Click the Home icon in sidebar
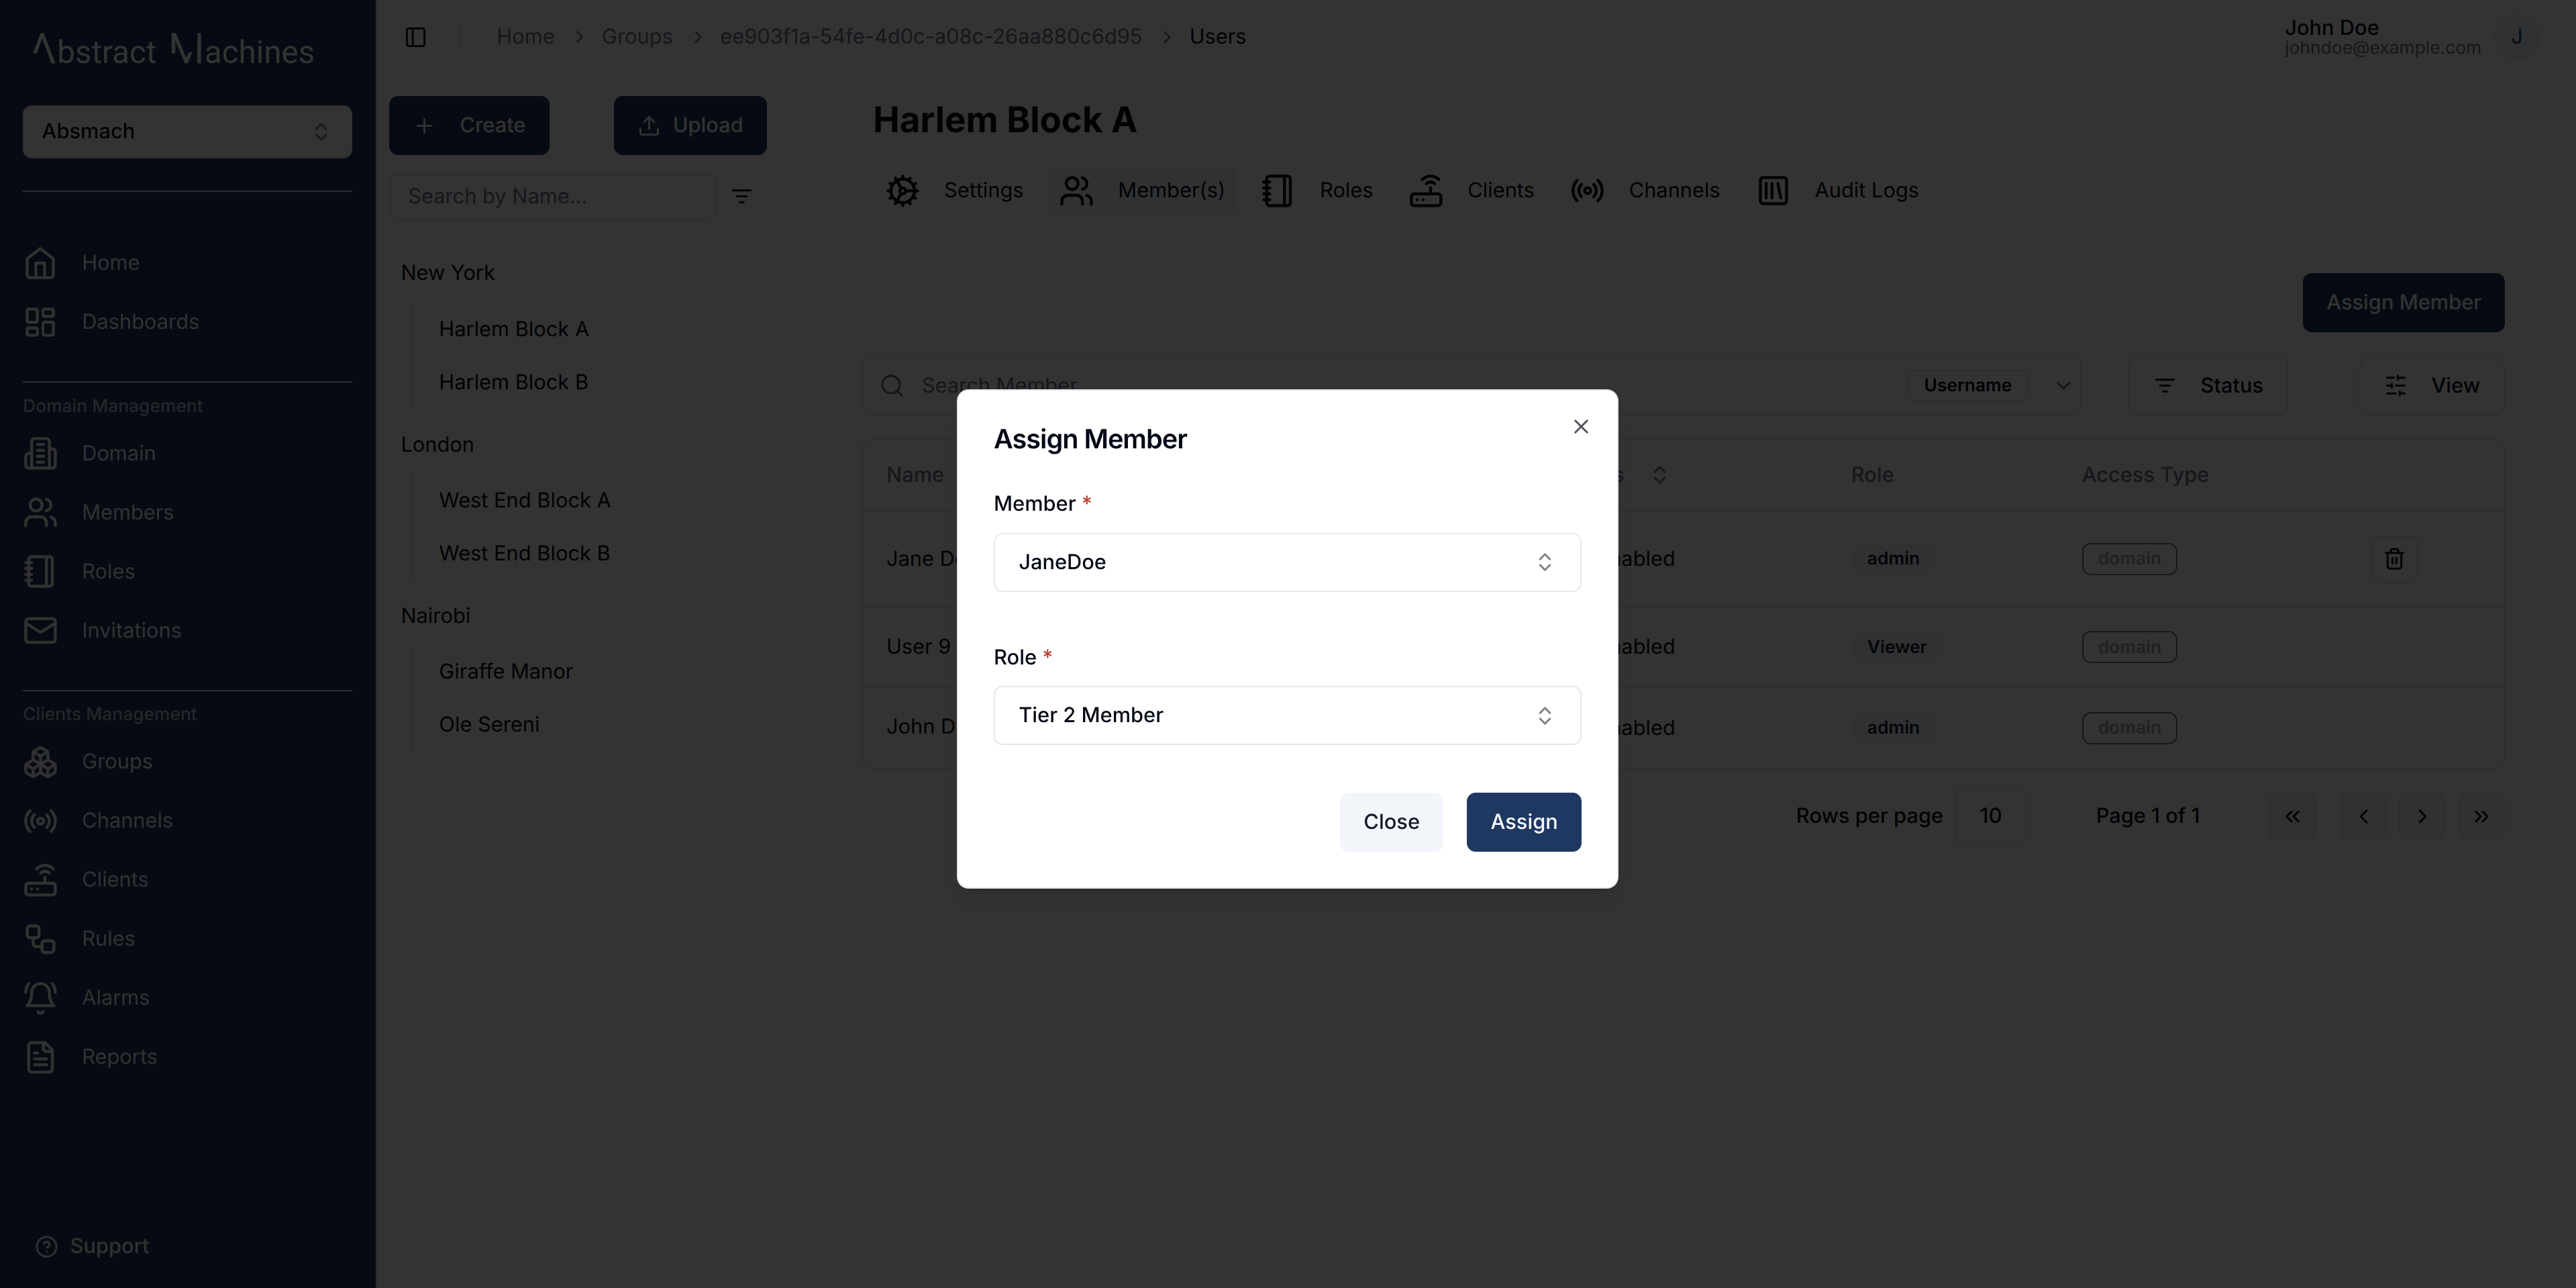 (40, 263)
